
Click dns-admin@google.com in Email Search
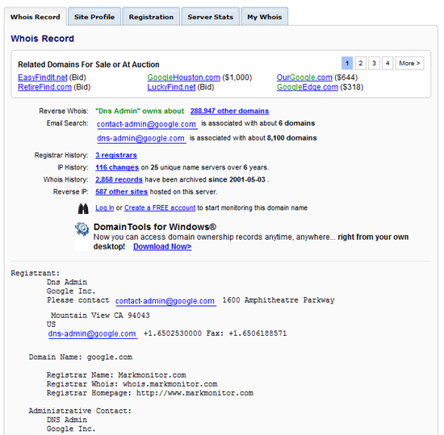[x=140, y=138]
